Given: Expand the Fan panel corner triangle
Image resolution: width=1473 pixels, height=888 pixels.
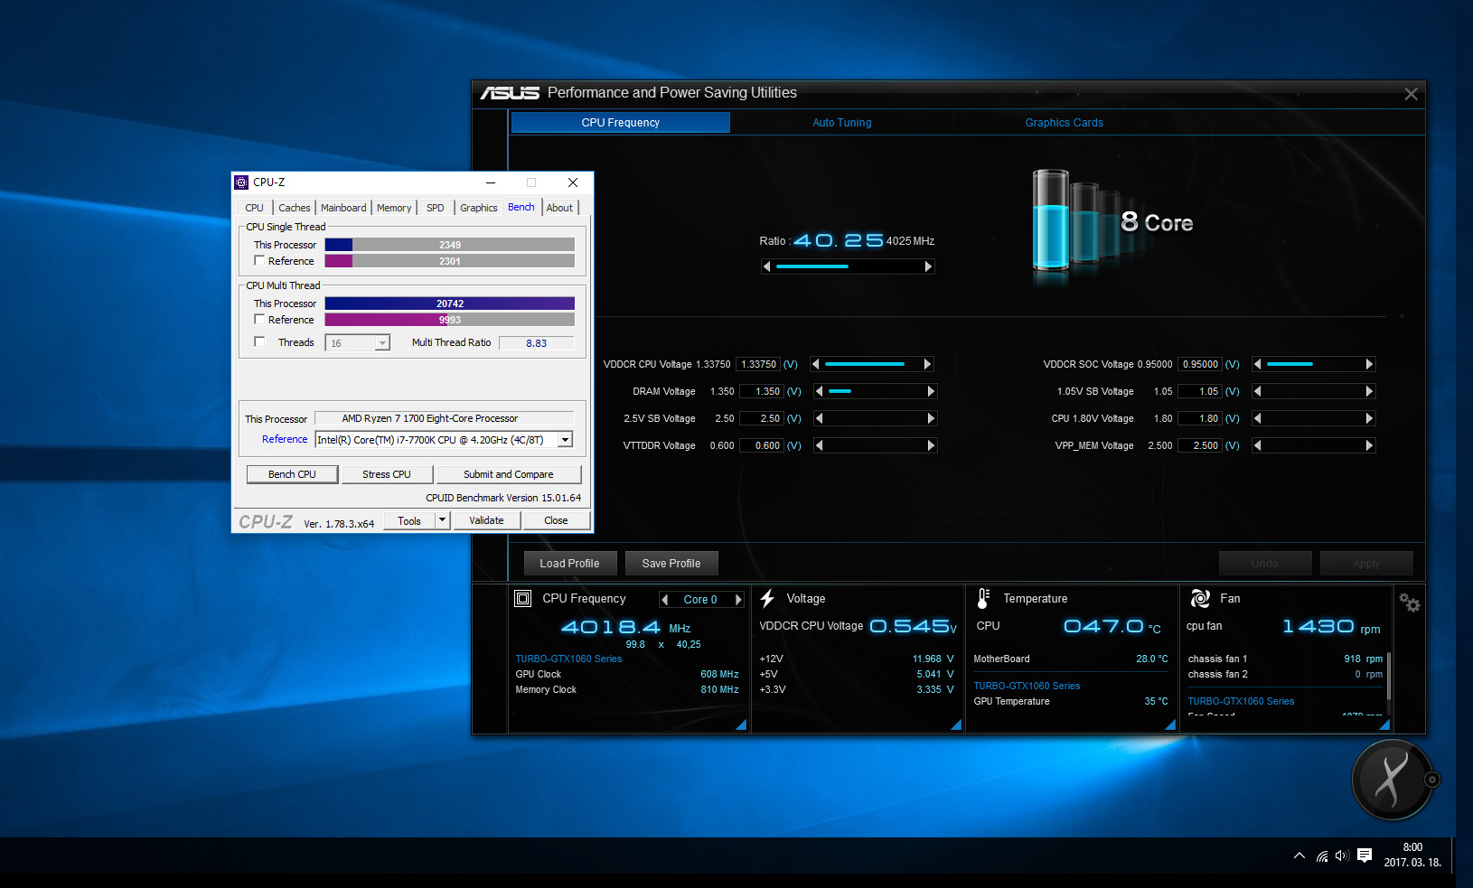Looking at the screenshot, I should click(x=1384, y=724).
